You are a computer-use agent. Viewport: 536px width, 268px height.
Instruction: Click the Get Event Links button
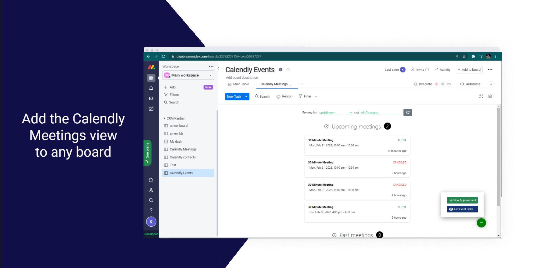click(x=462, y=209)
